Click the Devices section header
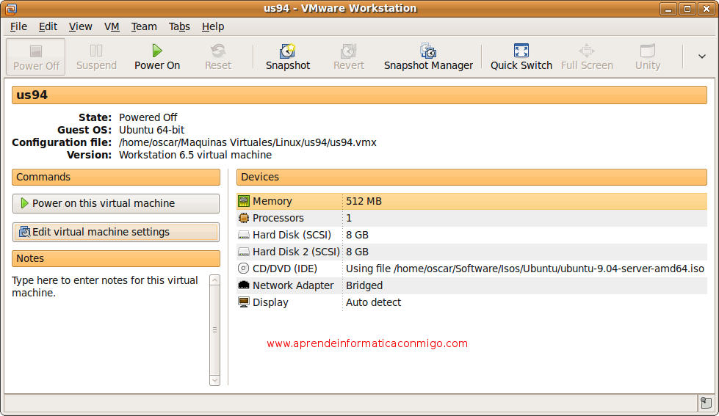The width and height of the screenshot is (719, 416). click(471, 177)
